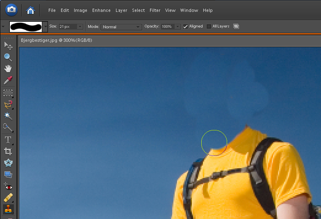Select the Move tool
The width and height of the screenshot is (321, 219).
pyautogui.click(x=8, y=46)
